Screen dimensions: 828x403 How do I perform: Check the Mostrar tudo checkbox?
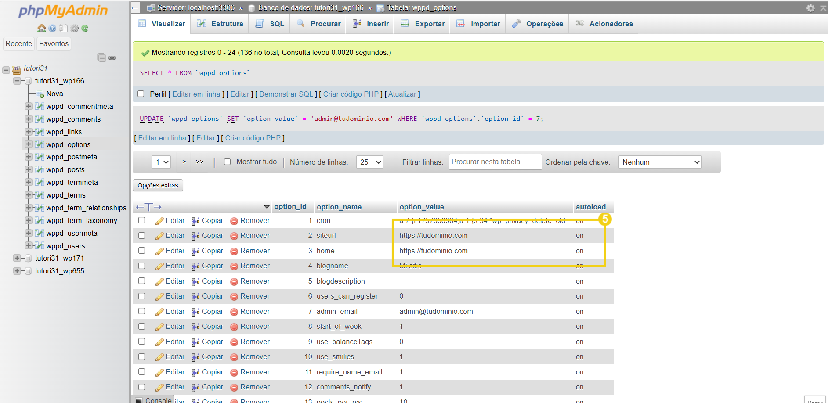[x=227, y=162]
